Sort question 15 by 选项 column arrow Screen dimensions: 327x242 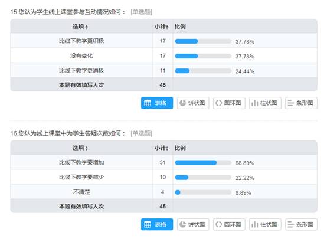pyautogui.click(x=86, y=27)
